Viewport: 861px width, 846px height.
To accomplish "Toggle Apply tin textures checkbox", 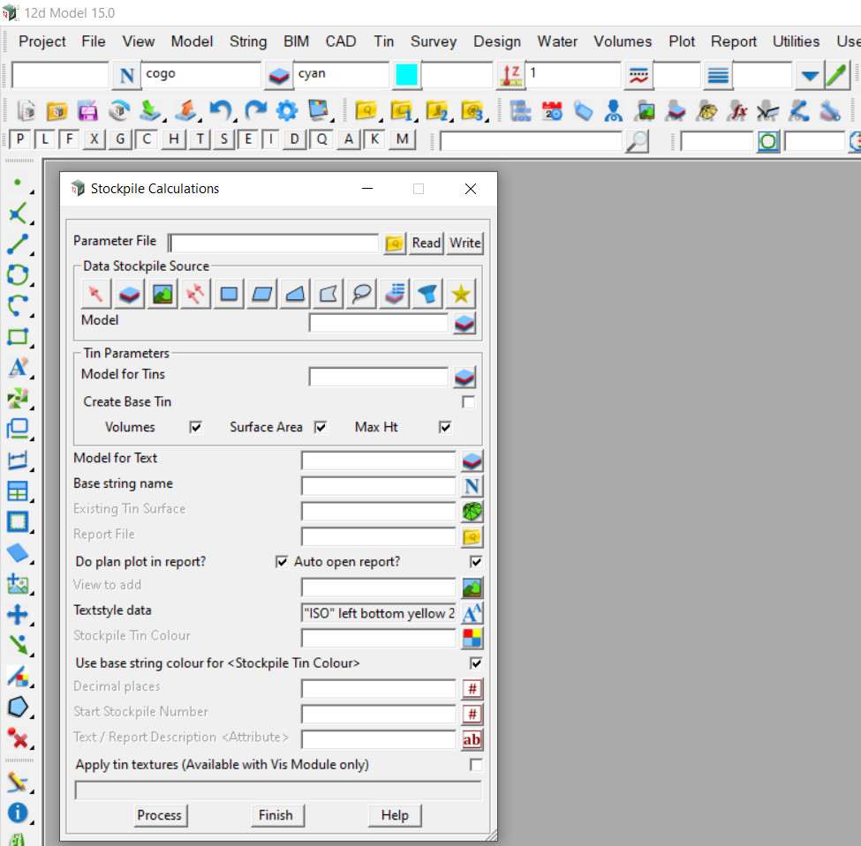I will (x=477, y=765).
